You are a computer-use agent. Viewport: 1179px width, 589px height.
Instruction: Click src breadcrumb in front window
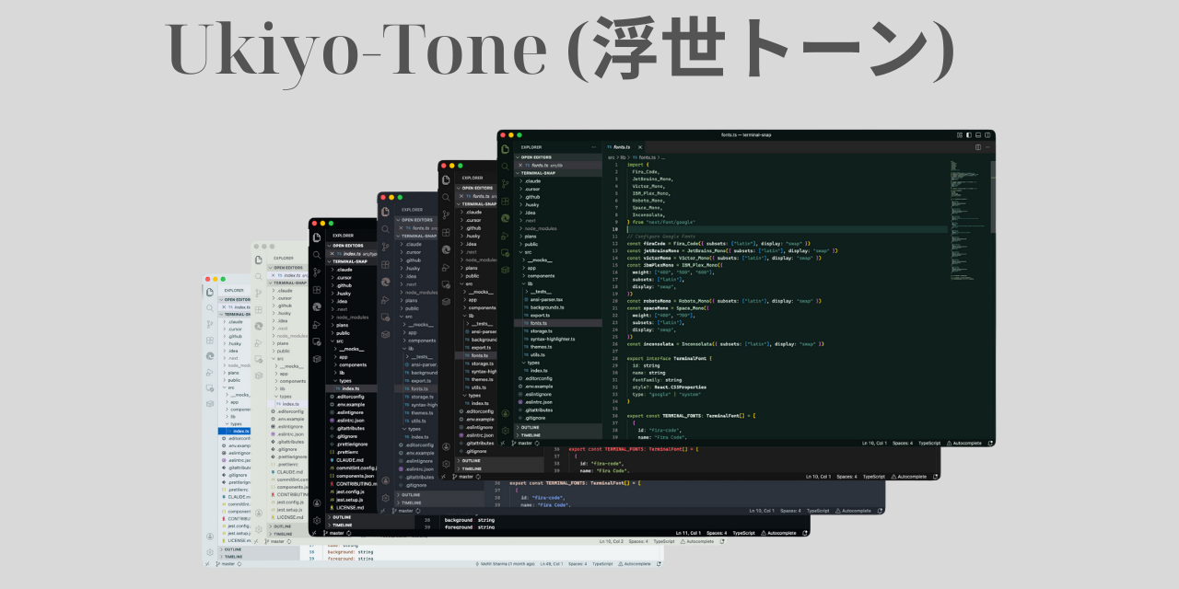tap(612, 157)
